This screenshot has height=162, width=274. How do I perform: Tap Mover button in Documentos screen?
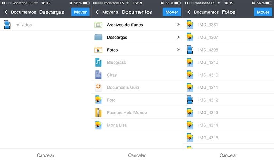172,12
